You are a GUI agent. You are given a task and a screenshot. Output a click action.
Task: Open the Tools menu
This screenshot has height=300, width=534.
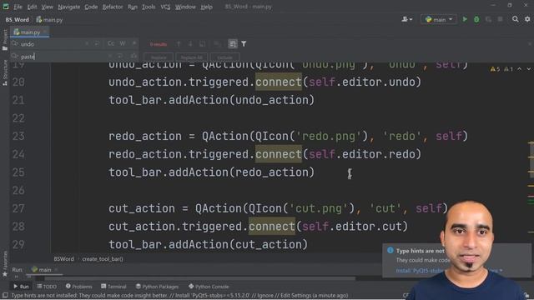point(149,7)
